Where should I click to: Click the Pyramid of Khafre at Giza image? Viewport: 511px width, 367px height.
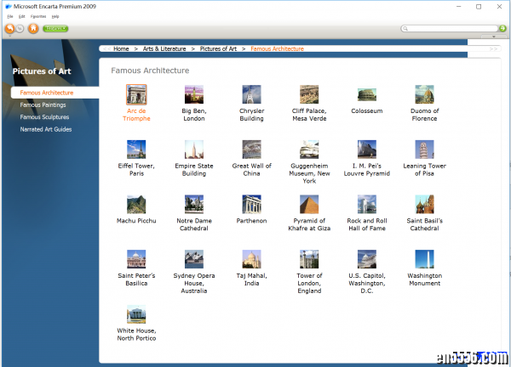click(x=309, y=205)
